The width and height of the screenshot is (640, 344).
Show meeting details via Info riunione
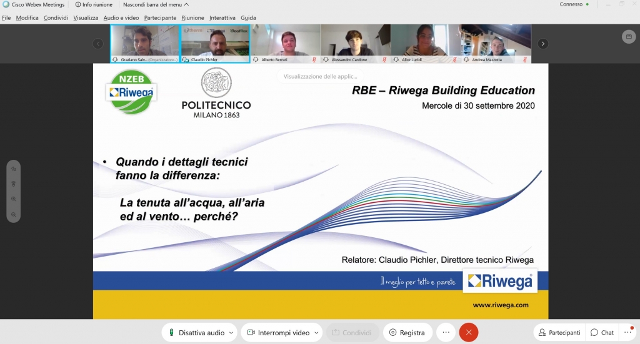point(94,4)
